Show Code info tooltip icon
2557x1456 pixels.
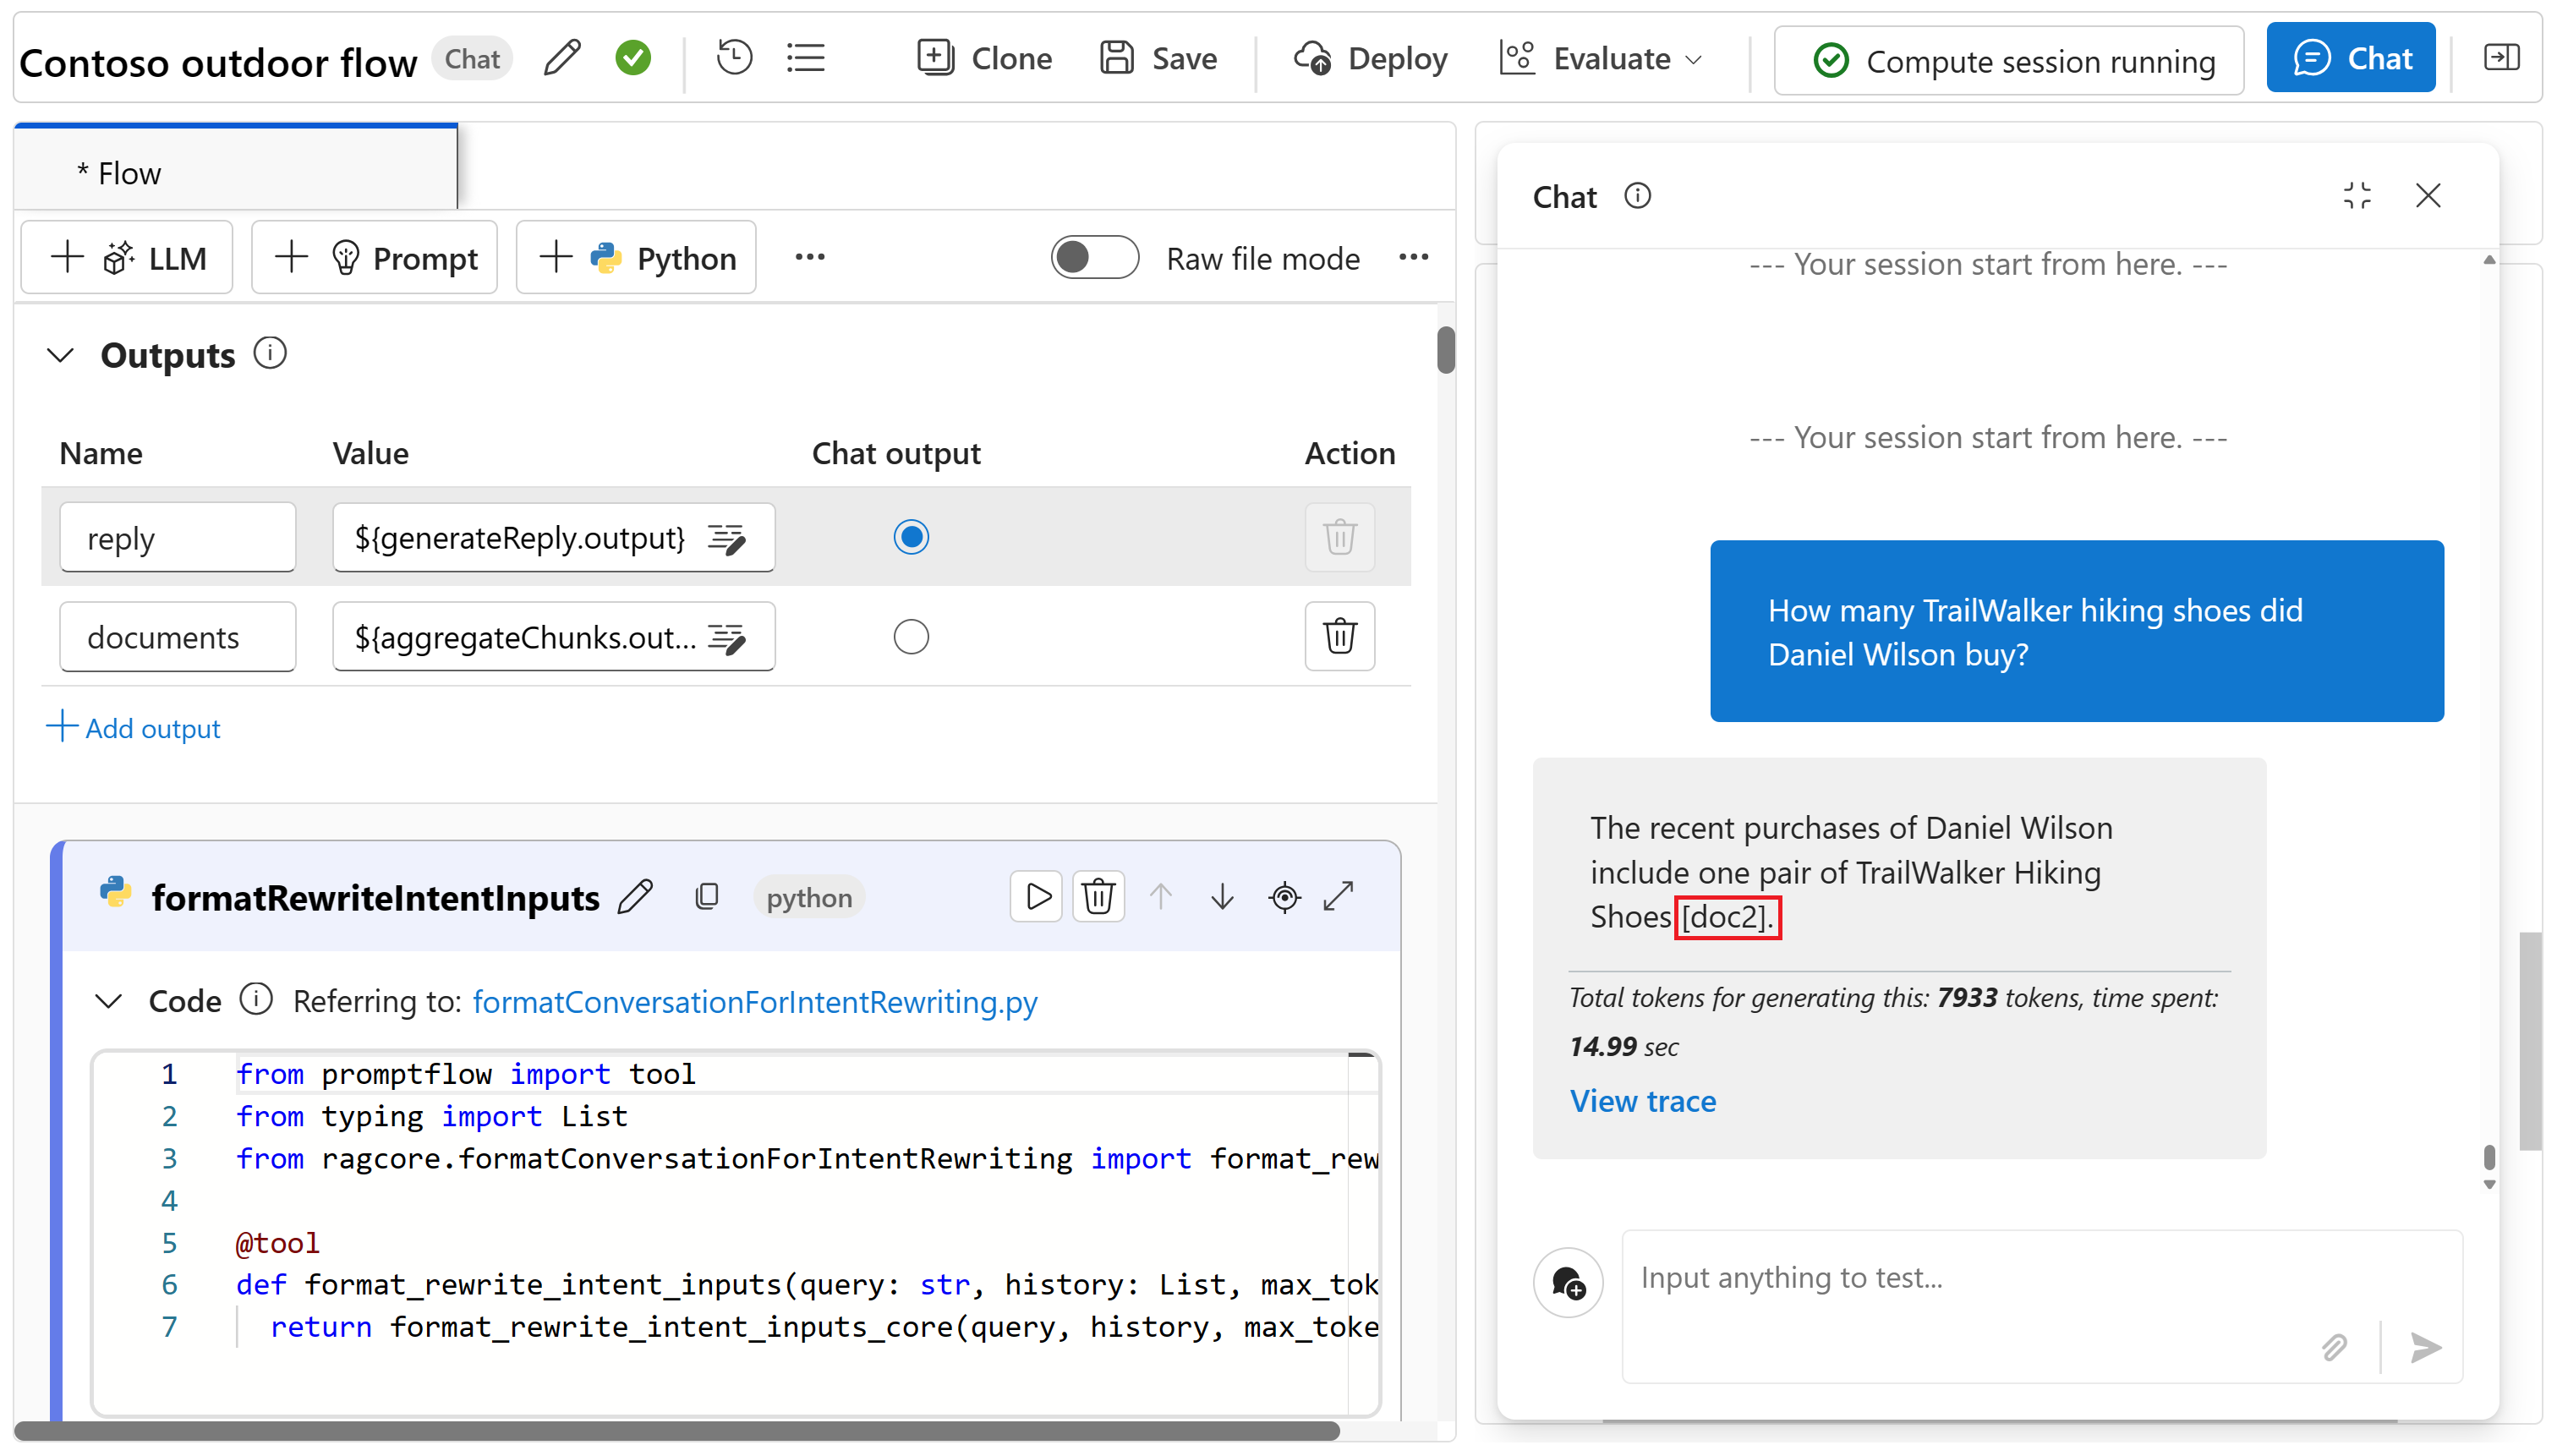coord(256,999)
